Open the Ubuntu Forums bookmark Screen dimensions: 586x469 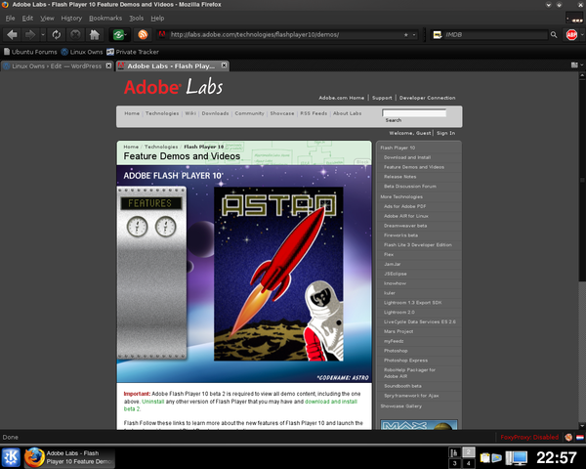point(30,52)
